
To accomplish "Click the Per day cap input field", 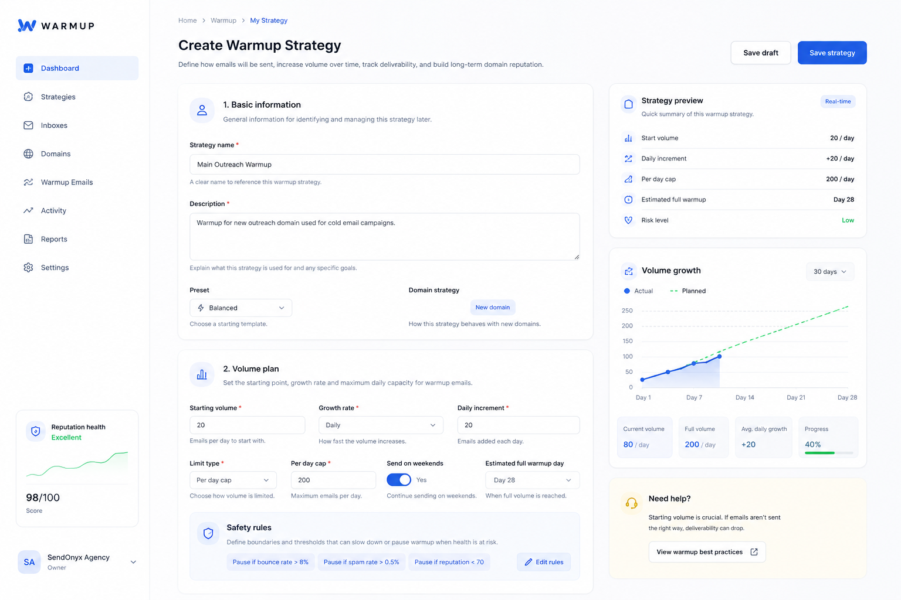I will 333,480.
